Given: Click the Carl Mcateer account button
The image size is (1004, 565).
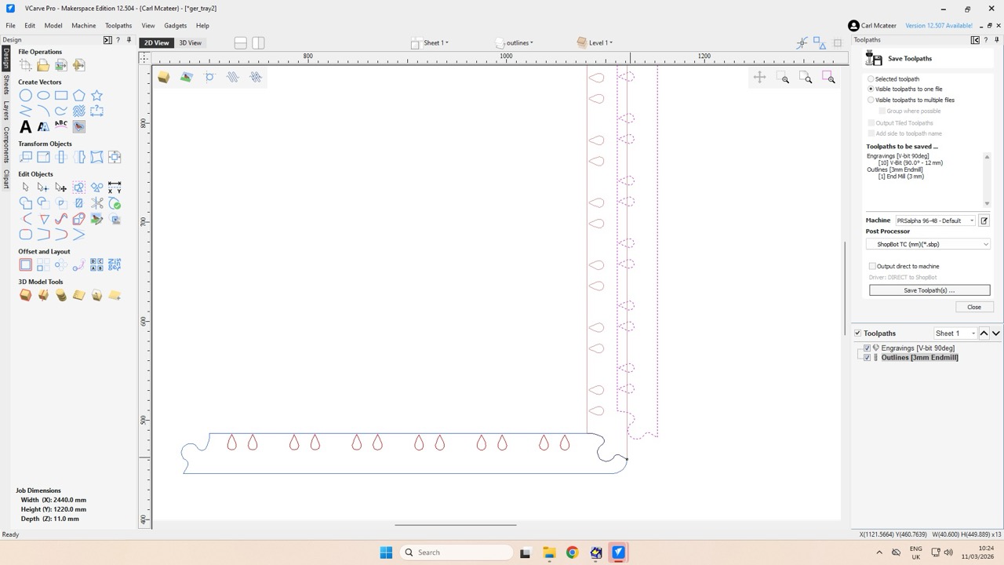Looking at the screenshot, I should (872, 26).
